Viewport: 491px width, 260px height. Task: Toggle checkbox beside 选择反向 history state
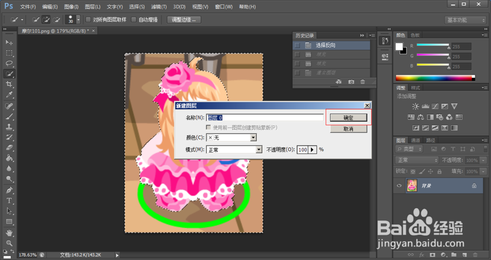point(297,45)
